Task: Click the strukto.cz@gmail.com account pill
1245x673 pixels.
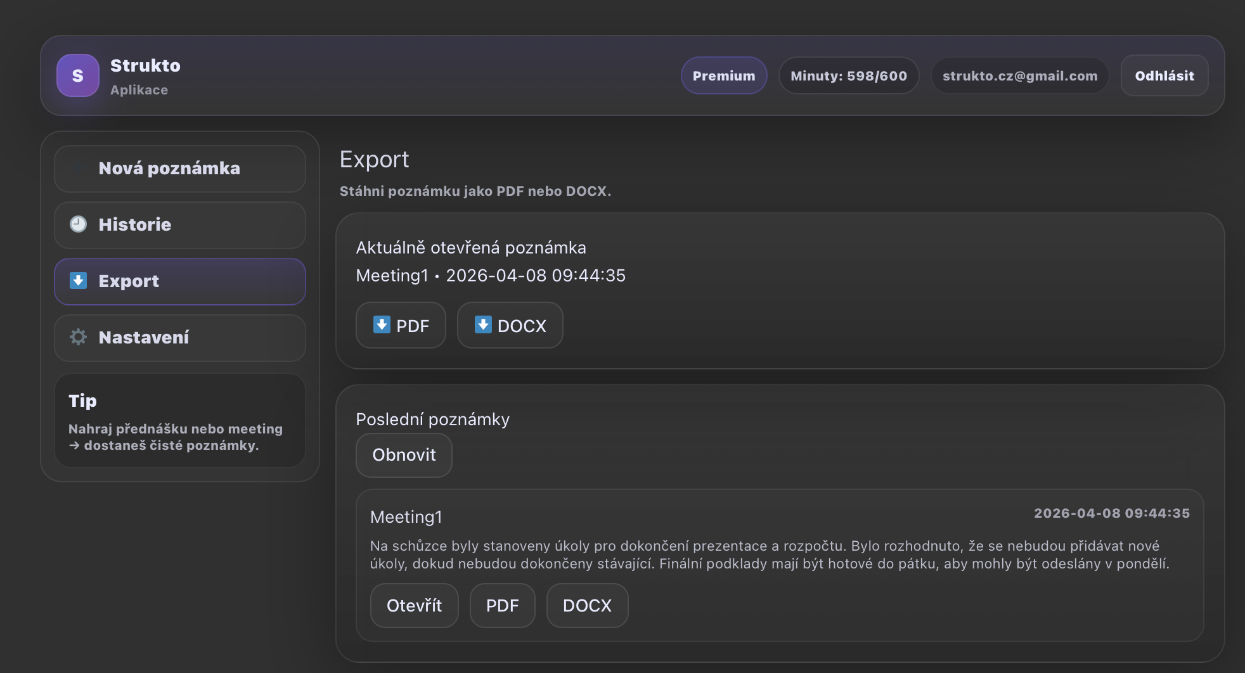Action: tap(1019, 76)
